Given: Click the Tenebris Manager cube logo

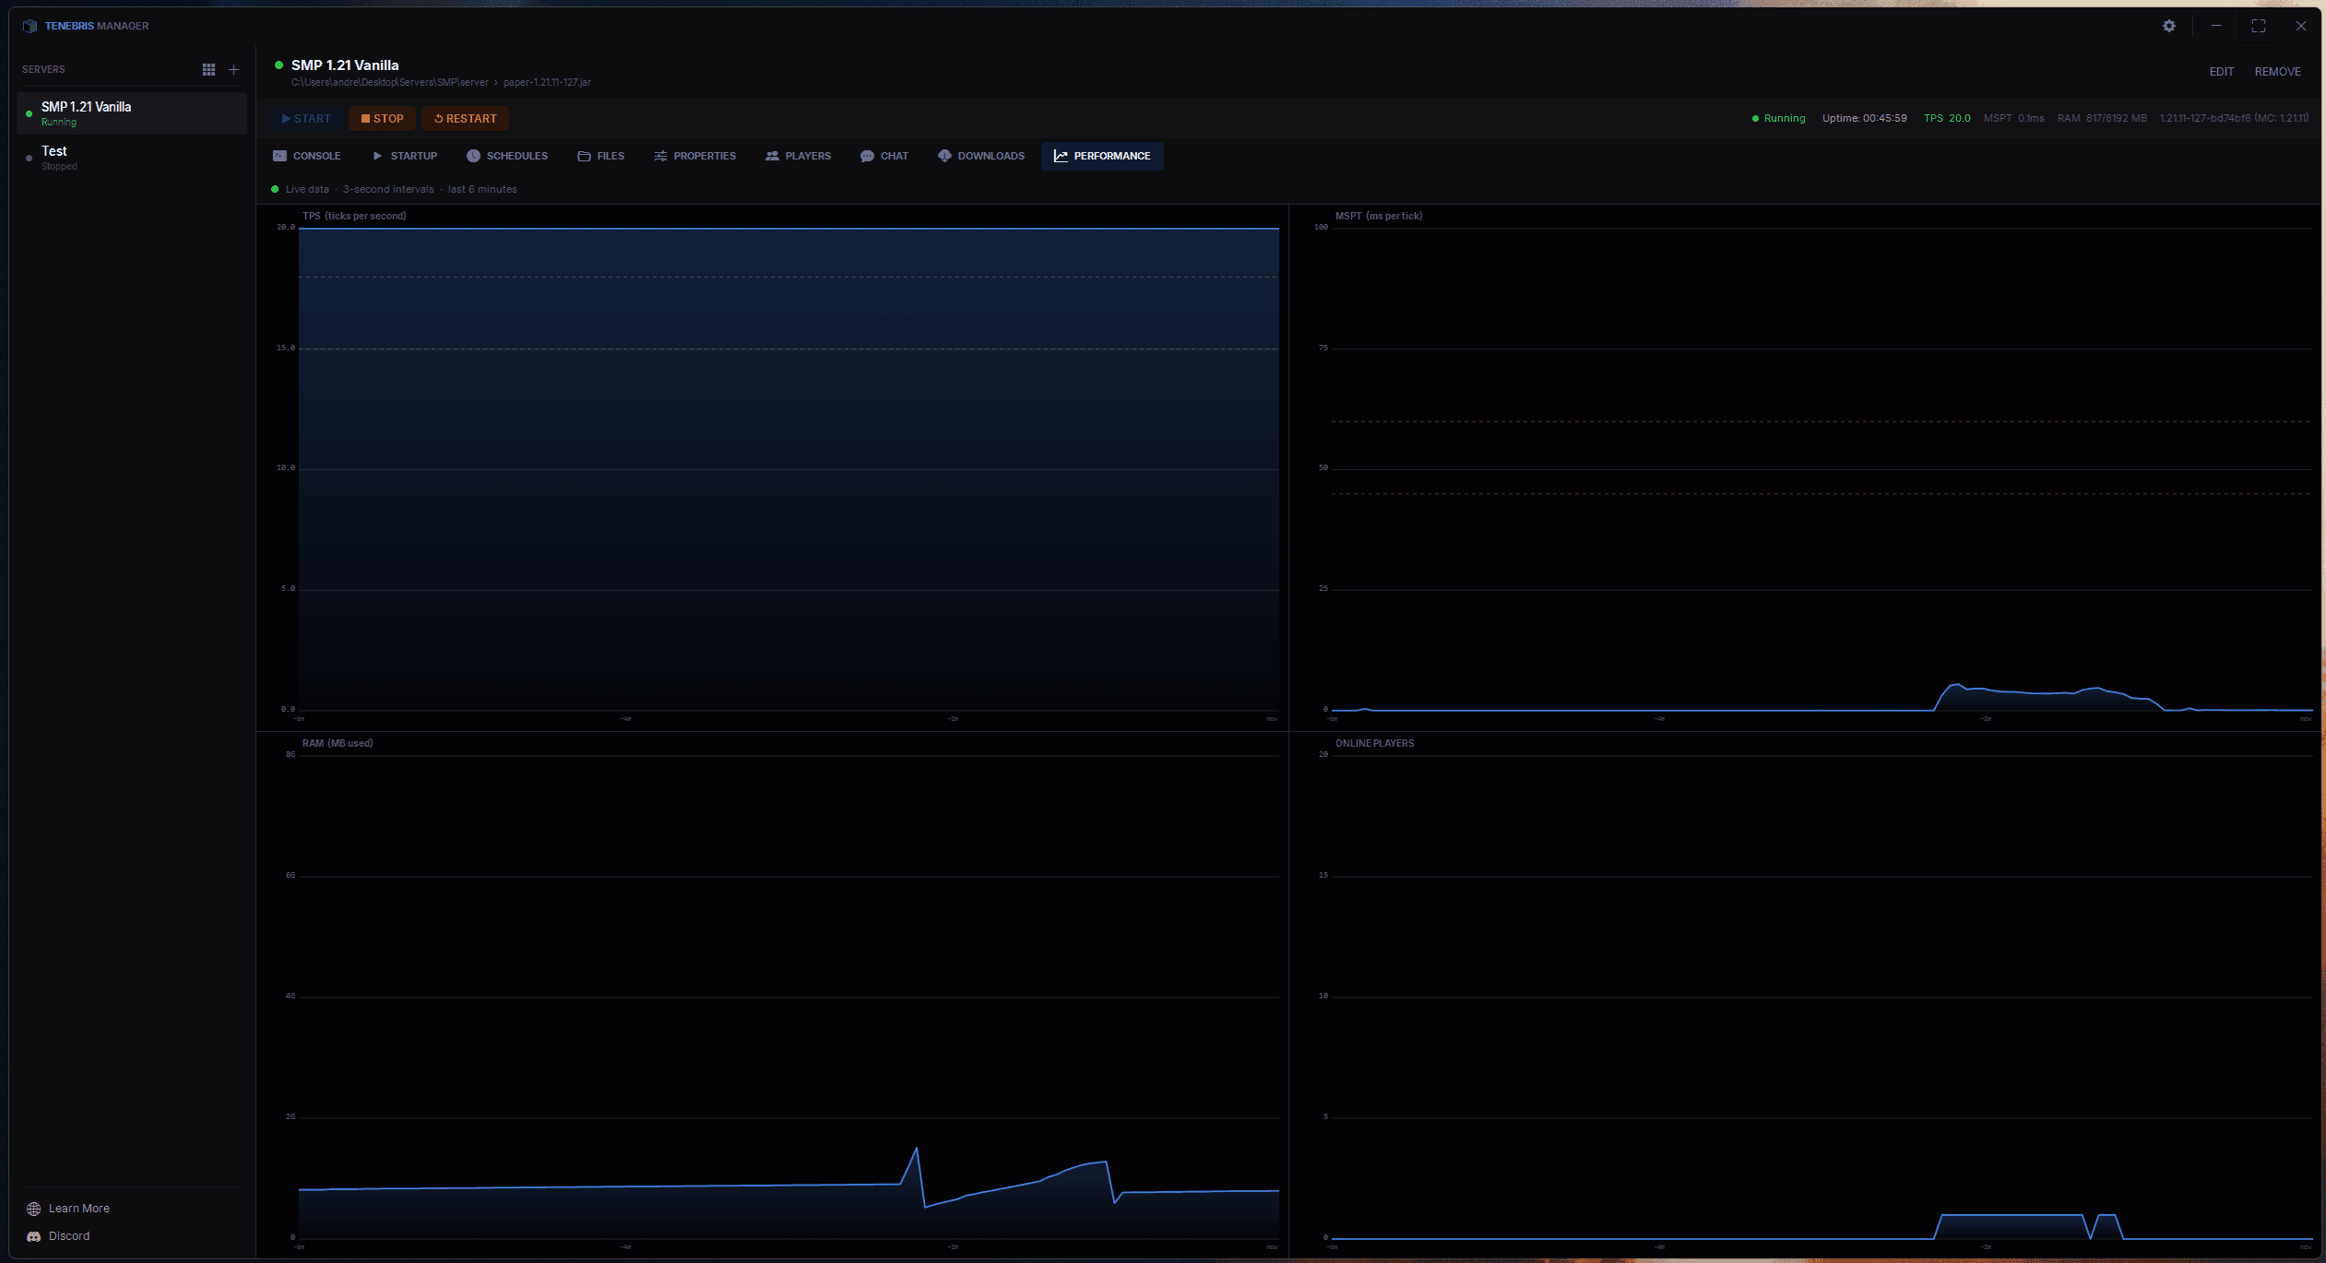Looking at the screenshot, I should [30, 26].
